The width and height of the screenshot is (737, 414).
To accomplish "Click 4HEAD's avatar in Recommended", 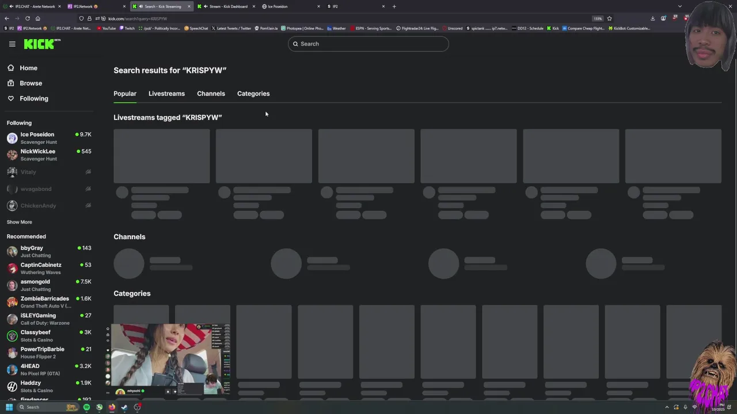I will point(12,370).
